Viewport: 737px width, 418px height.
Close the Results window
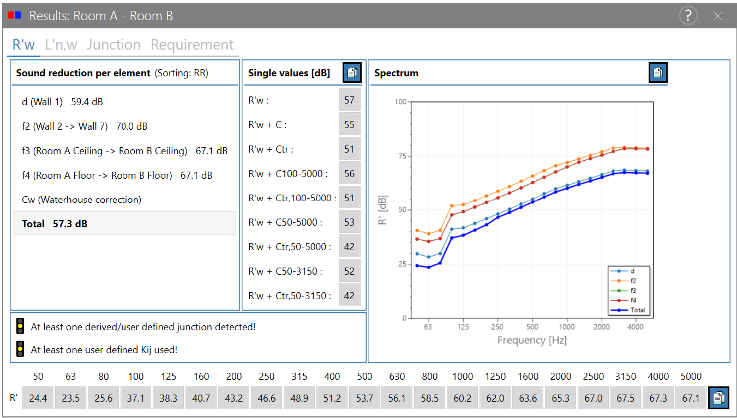(x=718, y=16)
